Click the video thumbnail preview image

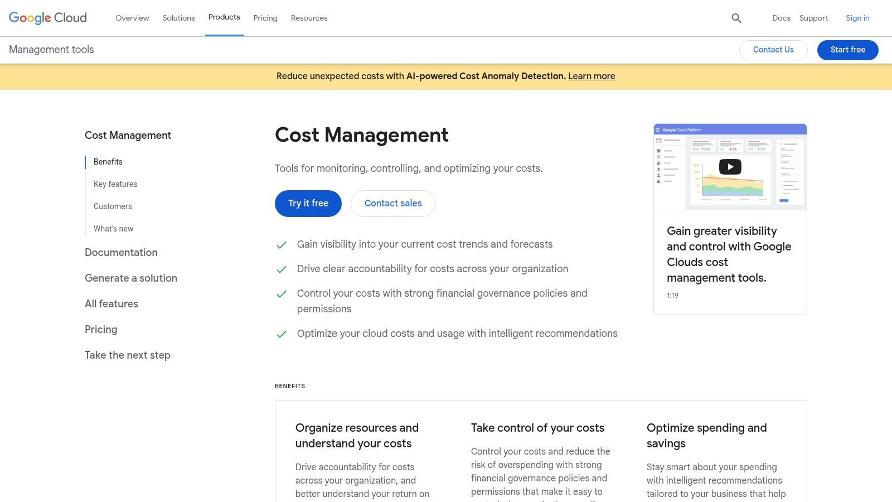[x=730, y=166]
